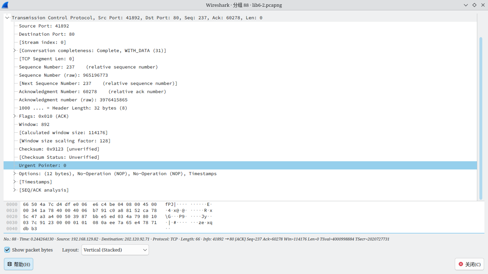Viewport: 488px width, 274px height.
Task: Click the Wireshark logo in the title bar
Action: point(5,5)
